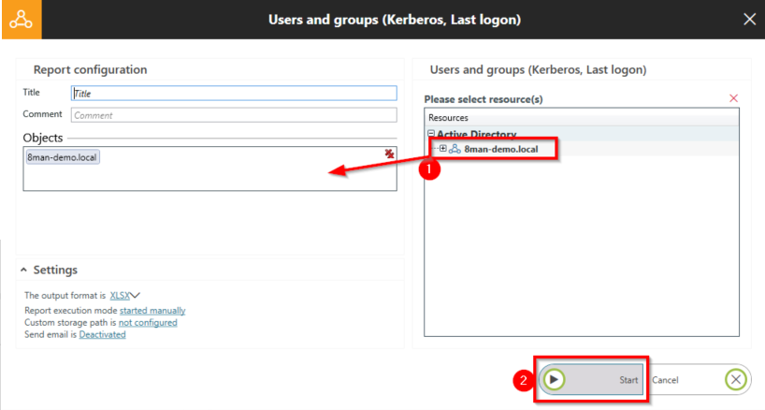Select 8man-demo.local in the resources tree
This screenshot has height=410, width=765.
[x=500, y=149]
